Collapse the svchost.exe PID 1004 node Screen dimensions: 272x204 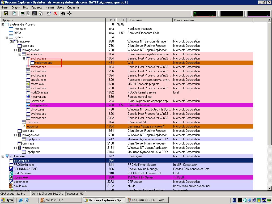24,59
